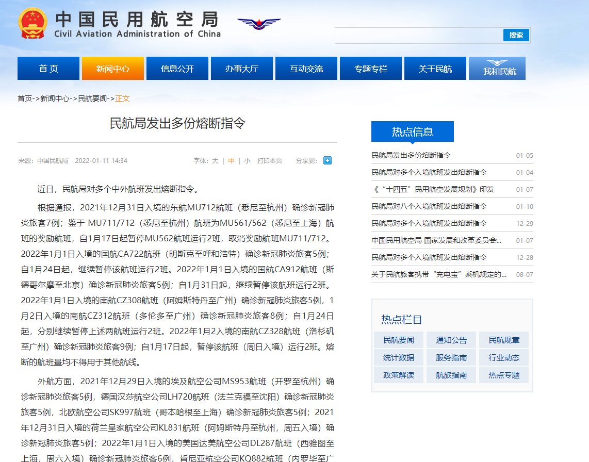Click 打印本页 print page link
This screenshot has height=462, width=589.
click(x=270, y=160)
